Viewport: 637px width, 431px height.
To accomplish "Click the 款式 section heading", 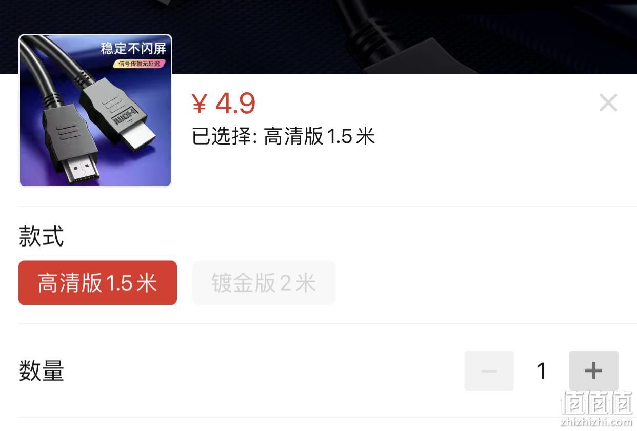I will (x=42, y=236).
